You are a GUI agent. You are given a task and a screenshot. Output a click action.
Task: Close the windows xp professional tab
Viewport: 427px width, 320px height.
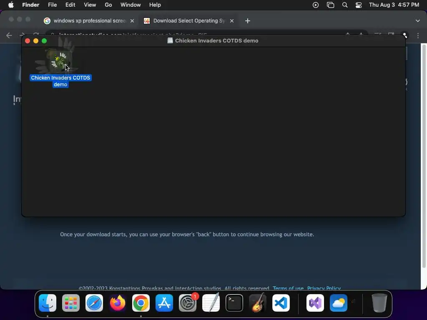coord(132,21)
